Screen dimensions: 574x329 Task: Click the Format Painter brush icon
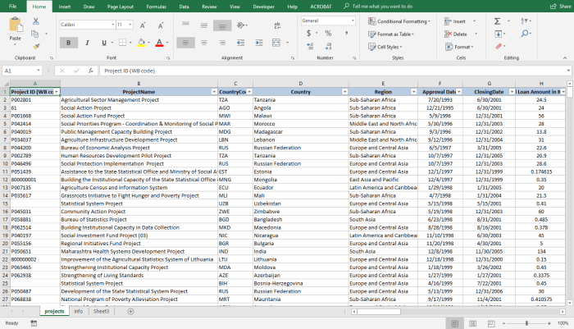coord(36,46)
